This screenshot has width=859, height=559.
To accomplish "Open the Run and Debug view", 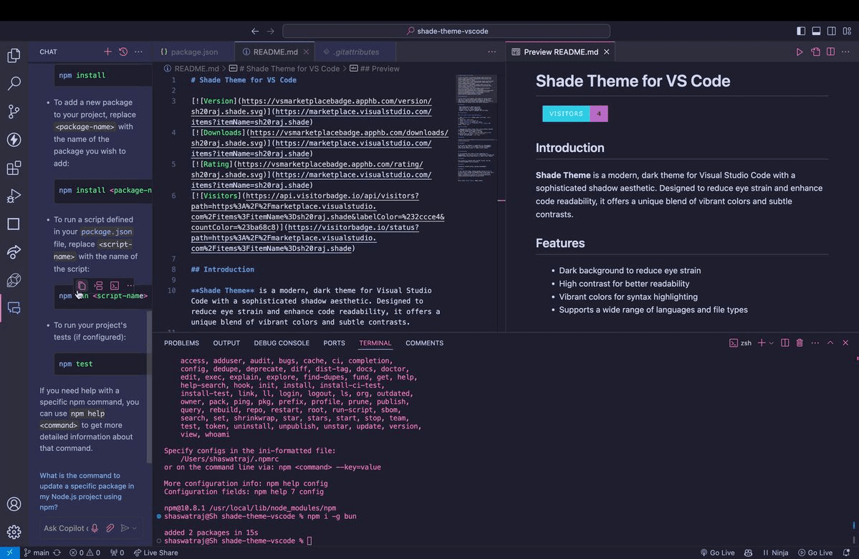I will [14, 196].
